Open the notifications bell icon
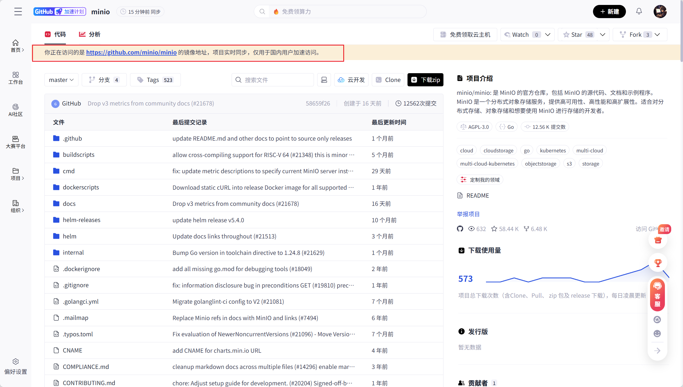The height and width of the screenshot is (387, 683). [639, 11]
